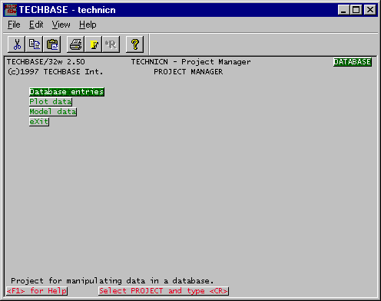The image size is (381, 301).
Task: Click the green DATABASE indicator
Action: click(353, 62)
